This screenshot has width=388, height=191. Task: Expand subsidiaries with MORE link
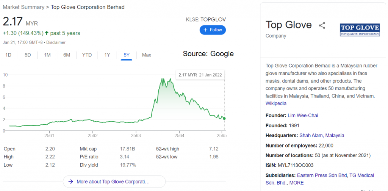(296, 183)
